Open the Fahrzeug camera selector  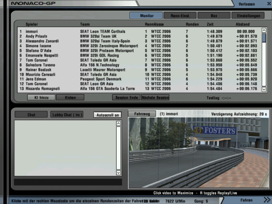tap(142, 114)
